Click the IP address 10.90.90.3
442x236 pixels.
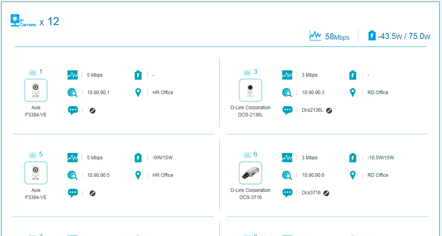point(313,93)
